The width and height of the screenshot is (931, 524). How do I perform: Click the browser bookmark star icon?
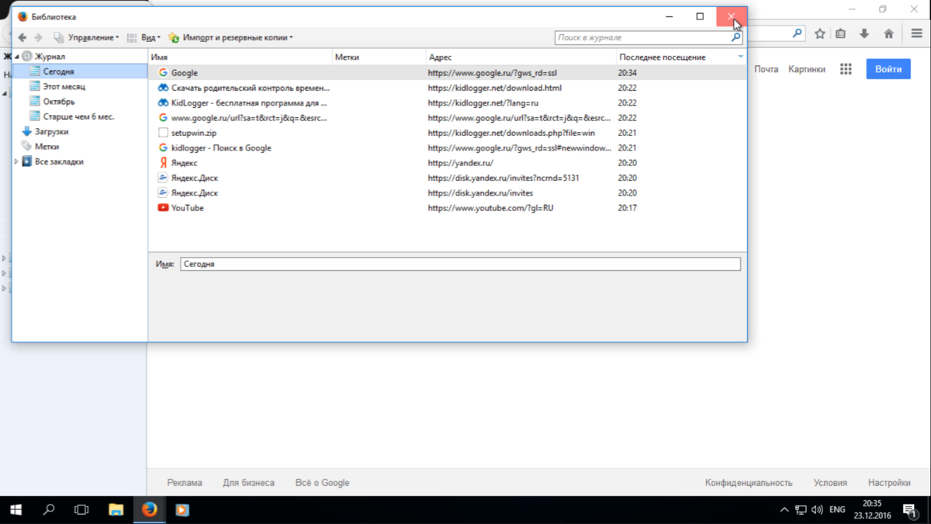(820, 33)
